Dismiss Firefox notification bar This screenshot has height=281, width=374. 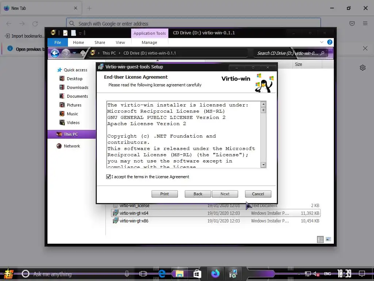(365, 49)
